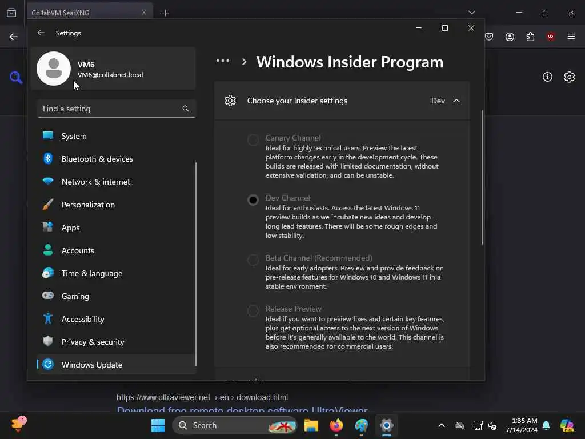
Task: Select the Canary Channel radio button
Action: tap(253, 139)
